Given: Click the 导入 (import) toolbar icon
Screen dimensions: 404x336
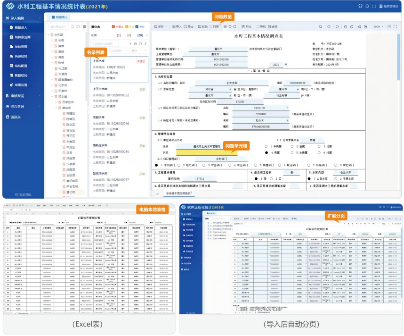Looking at the screenshot, I should [x=176, y=27].
